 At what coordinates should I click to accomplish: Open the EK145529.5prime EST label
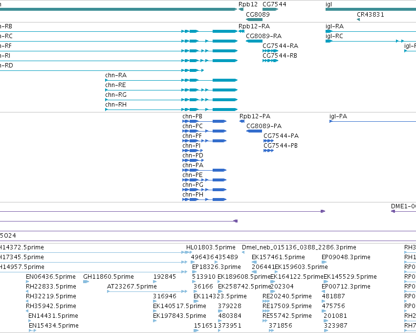tap(350, 277)
